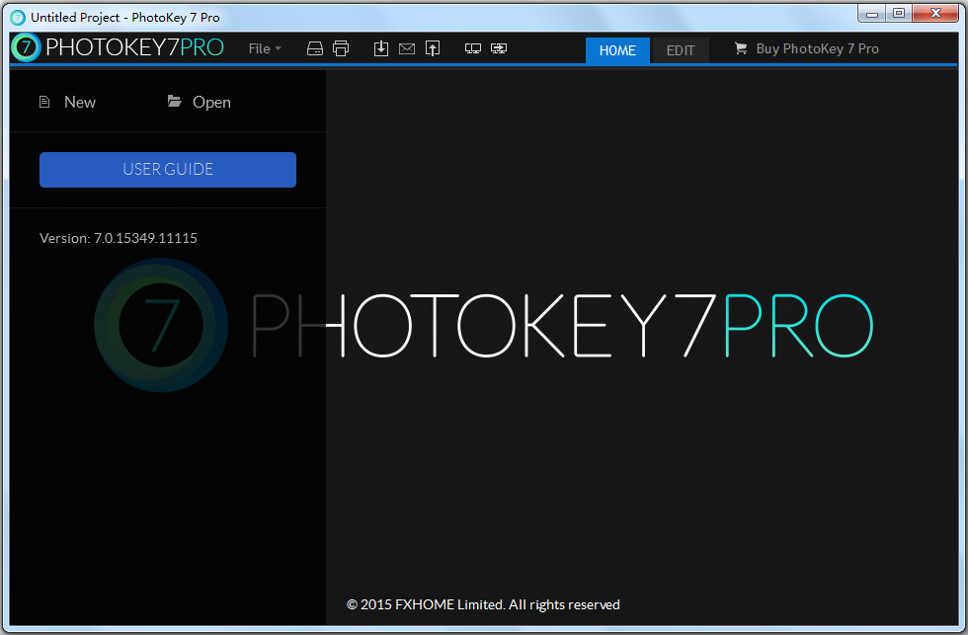Click the version number text 7.0.15349.11115
Viewport: 968px width, 635px height.
click(145, 238)
